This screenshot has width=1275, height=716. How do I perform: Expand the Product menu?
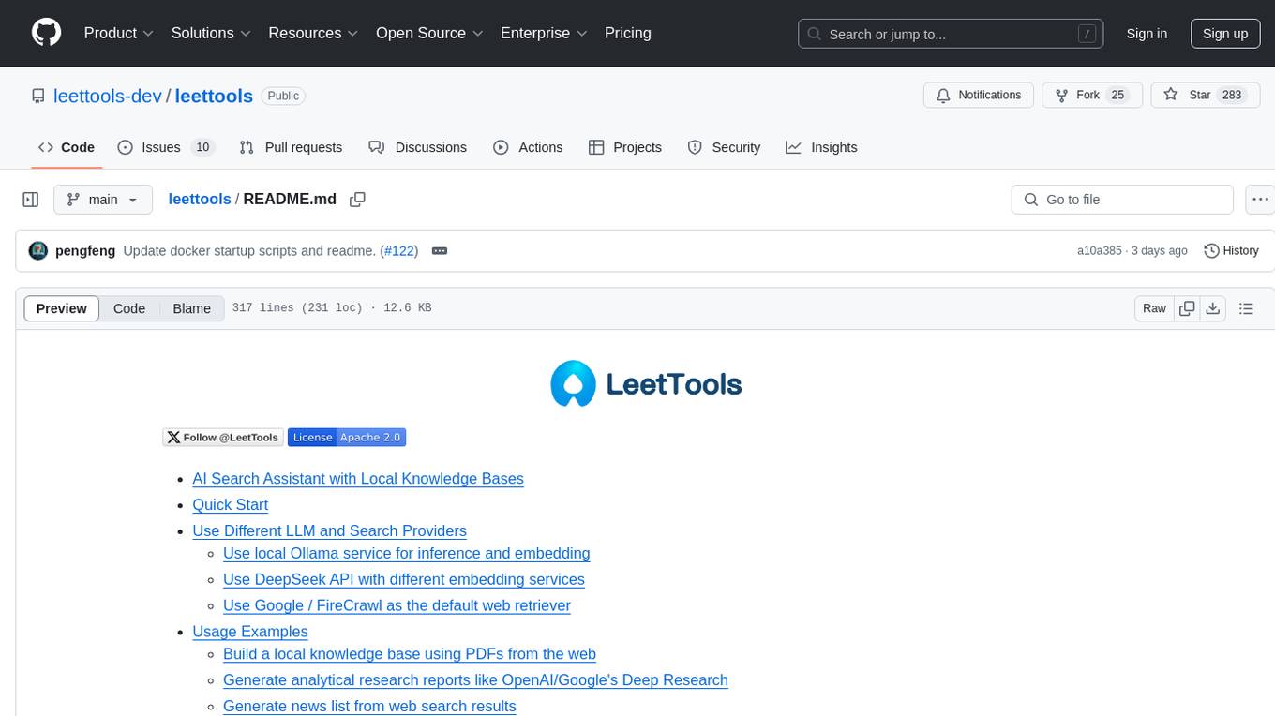pyautogui.click(x=119, y=33)
